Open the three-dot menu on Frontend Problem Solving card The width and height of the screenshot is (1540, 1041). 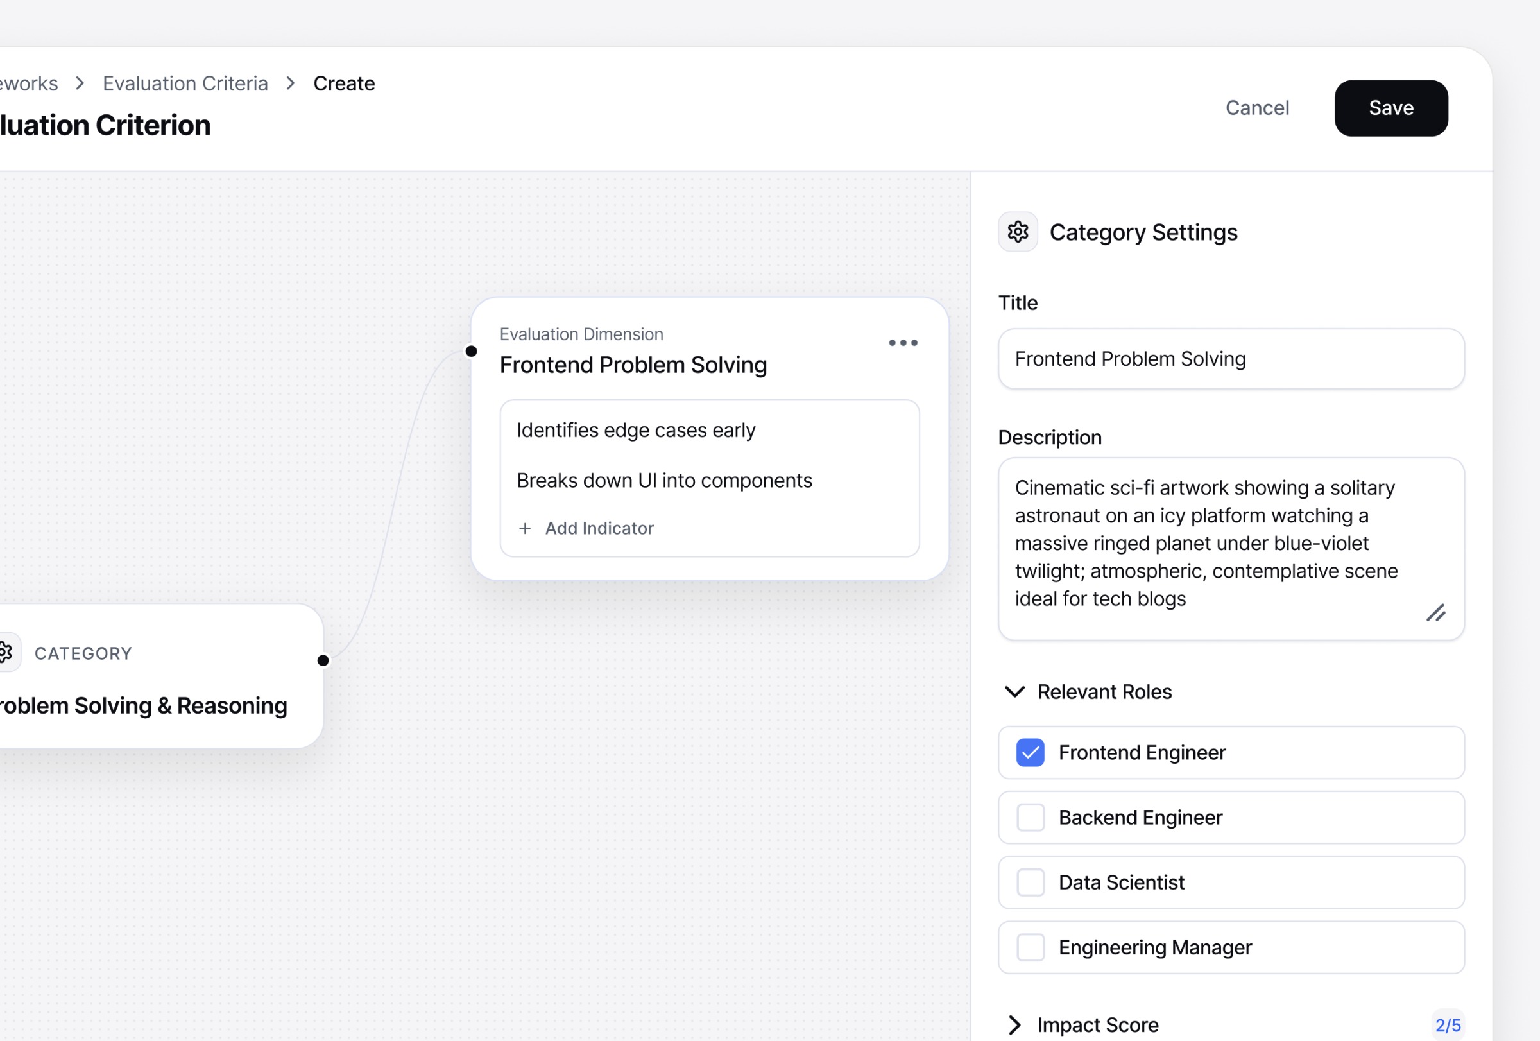click(x=903, y=343)
